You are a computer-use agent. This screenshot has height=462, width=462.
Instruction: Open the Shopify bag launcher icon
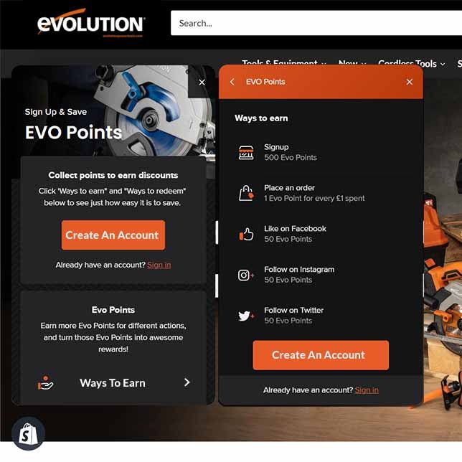(28, 433)
